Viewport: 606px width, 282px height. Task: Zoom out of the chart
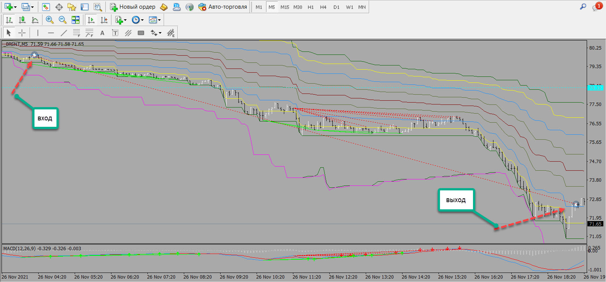(x=63, y=20)
